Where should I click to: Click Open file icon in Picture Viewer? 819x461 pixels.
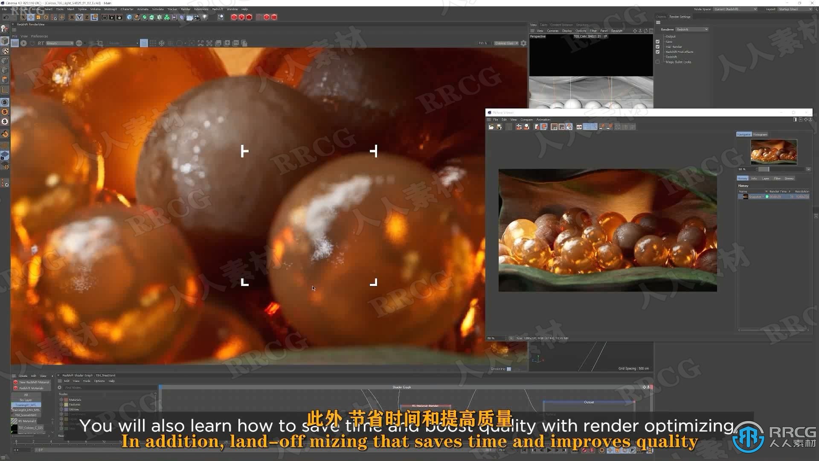click(491, 127)
